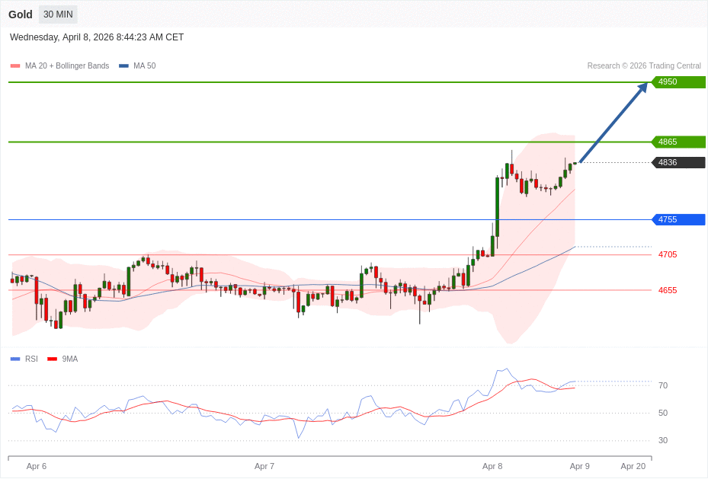Click the 30 MIN timeframe badge
The width and height of the screenshot is (708, 479).
(x=58, y=14)
